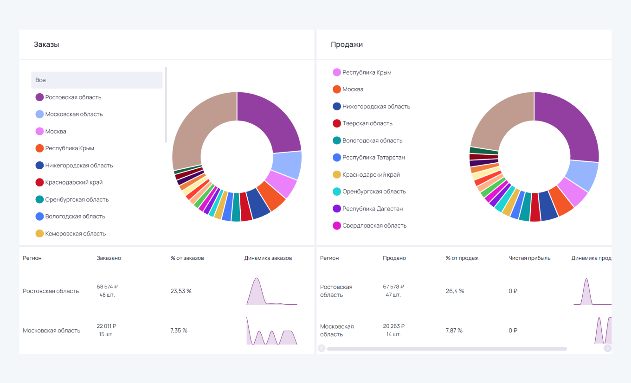The image size is (631, 383).
Task: Toggle Московская область in orders legend
Action: pyautogui.click(x=74, y=115)
